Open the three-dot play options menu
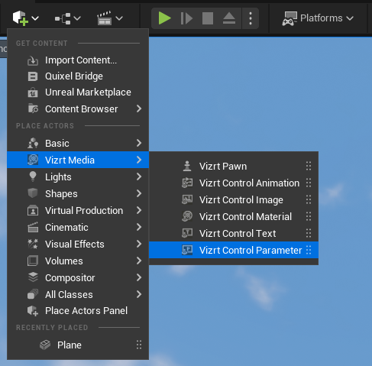This screenshot has width=372, height=366. click(x=251, y=18)
